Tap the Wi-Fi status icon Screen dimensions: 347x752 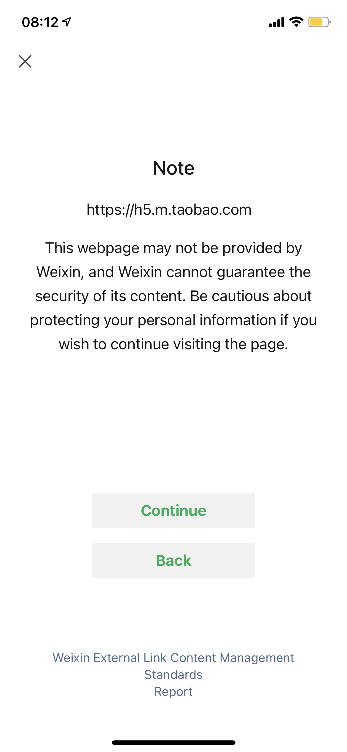(x=296, y=22)
